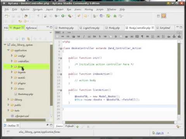Image resolution: width=186 pixels, height=139 pixels.
Task: Select the tests folder in the tree
Action: [x=17, y=110]
